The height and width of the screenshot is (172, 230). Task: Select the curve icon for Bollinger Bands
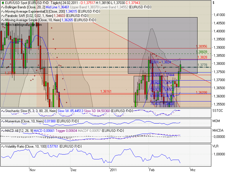click(3, 7)
